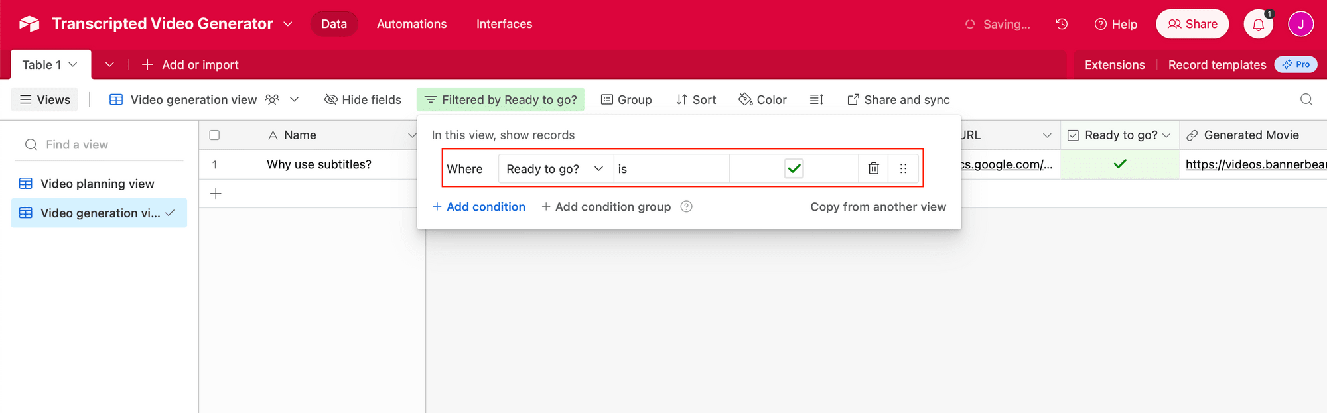This screenshot has width=1327, height=413.
Task: Switch to the Interfaces tab
Action: (504, 24)
